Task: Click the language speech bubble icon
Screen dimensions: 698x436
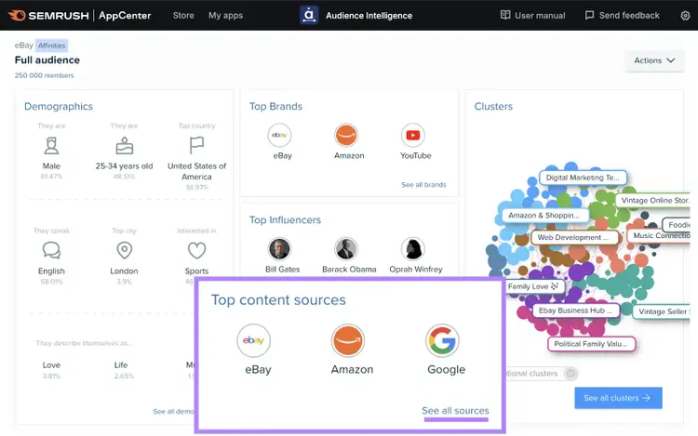Action: (x=51, y=250)
